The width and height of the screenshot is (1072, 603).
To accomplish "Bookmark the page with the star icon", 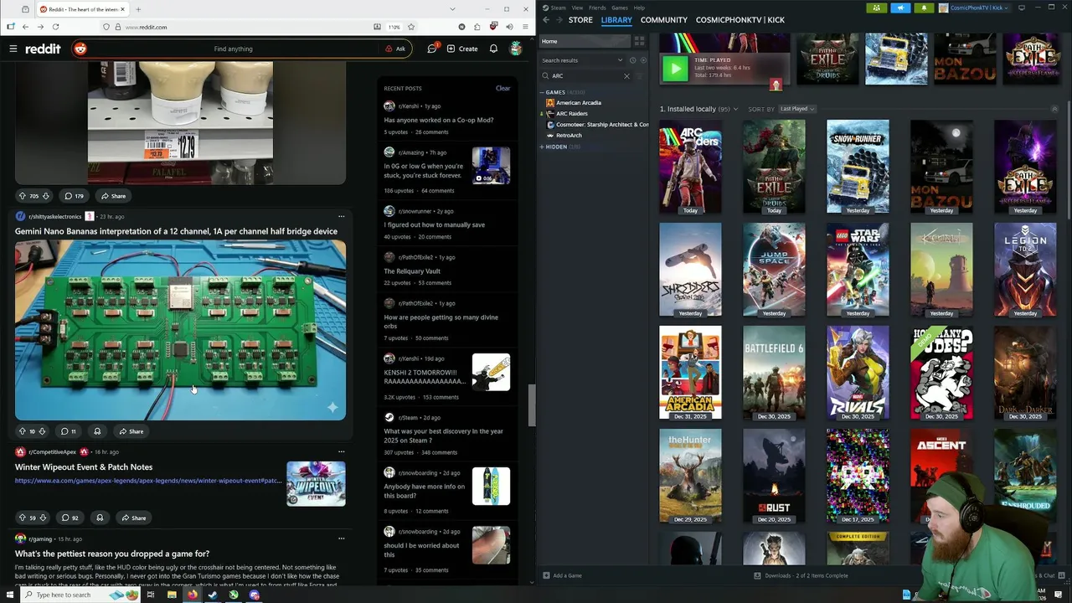I will click(x=411, y=27).
